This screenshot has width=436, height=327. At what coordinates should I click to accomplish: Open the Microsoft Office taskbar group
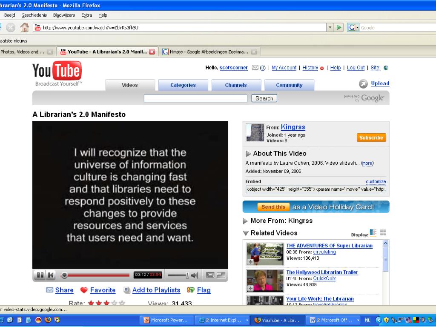point(333,320)
